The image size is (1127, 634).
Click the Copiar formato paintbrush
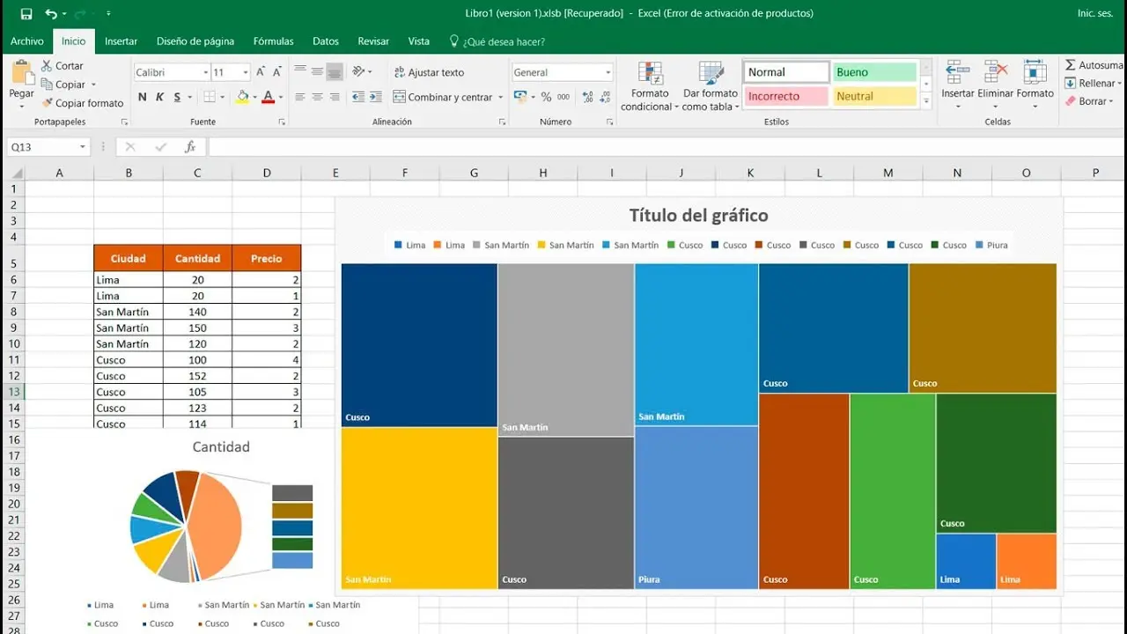pyautogui.click(x=48, y=103)
